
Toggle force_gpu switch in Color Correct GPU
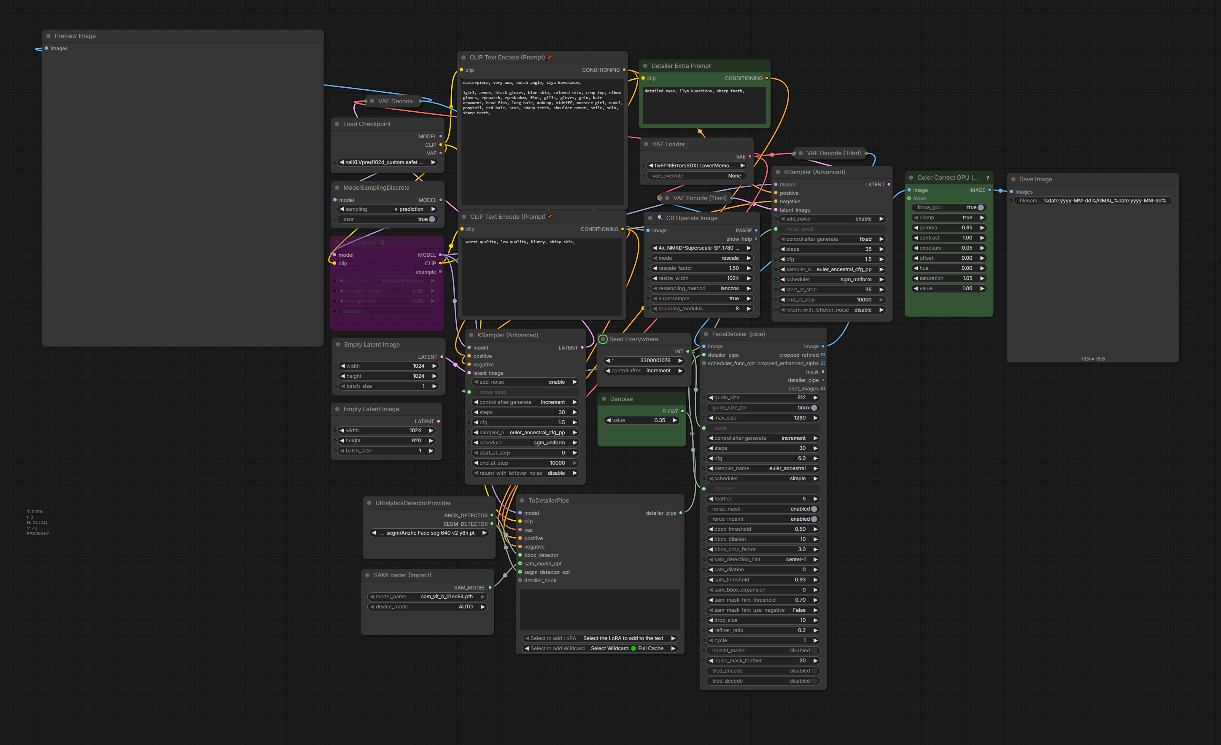(x=980, y=207)
